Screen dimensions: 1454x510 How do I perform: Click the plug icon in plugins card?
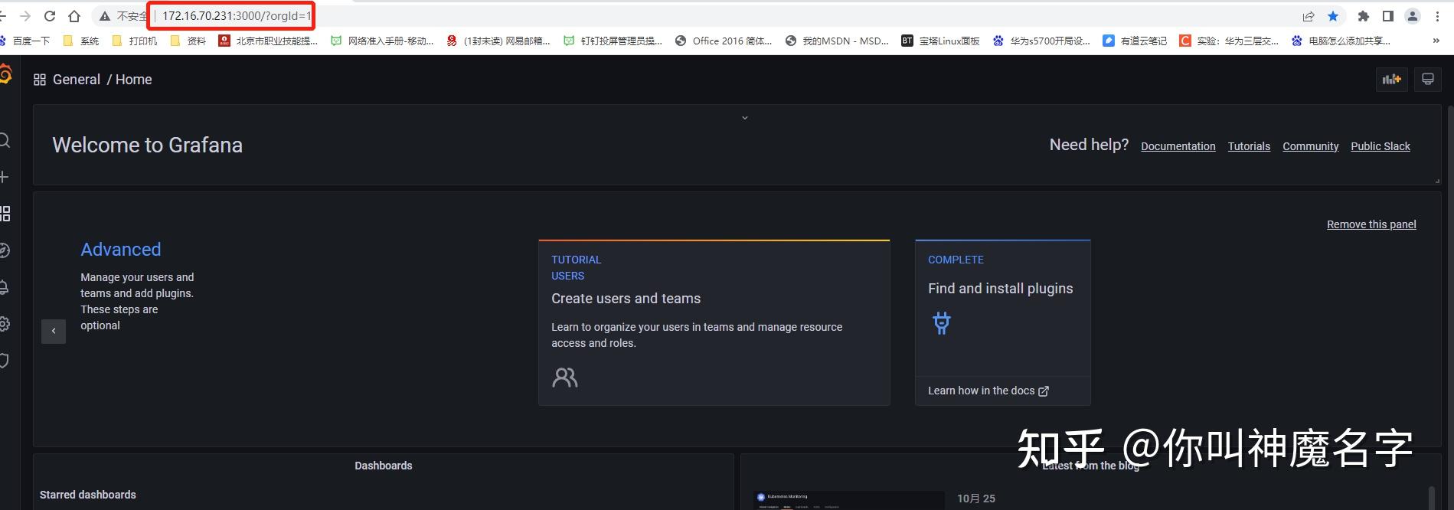click(x=942, y=323)
